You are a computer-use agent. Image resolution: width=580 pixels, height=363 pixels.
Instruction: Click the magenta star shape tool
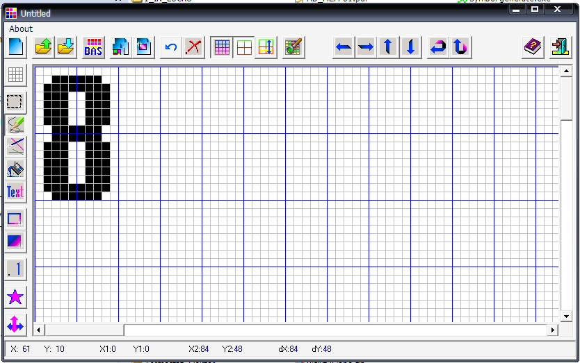point(15,297)
